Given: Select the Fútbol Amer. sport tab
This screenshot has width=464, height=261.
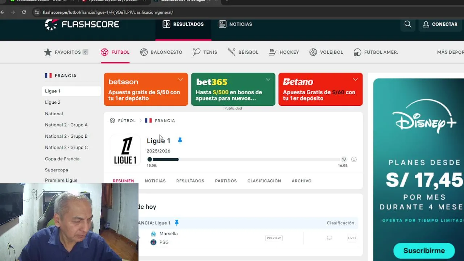Looking at the screenshot, I should coord(376,52).
